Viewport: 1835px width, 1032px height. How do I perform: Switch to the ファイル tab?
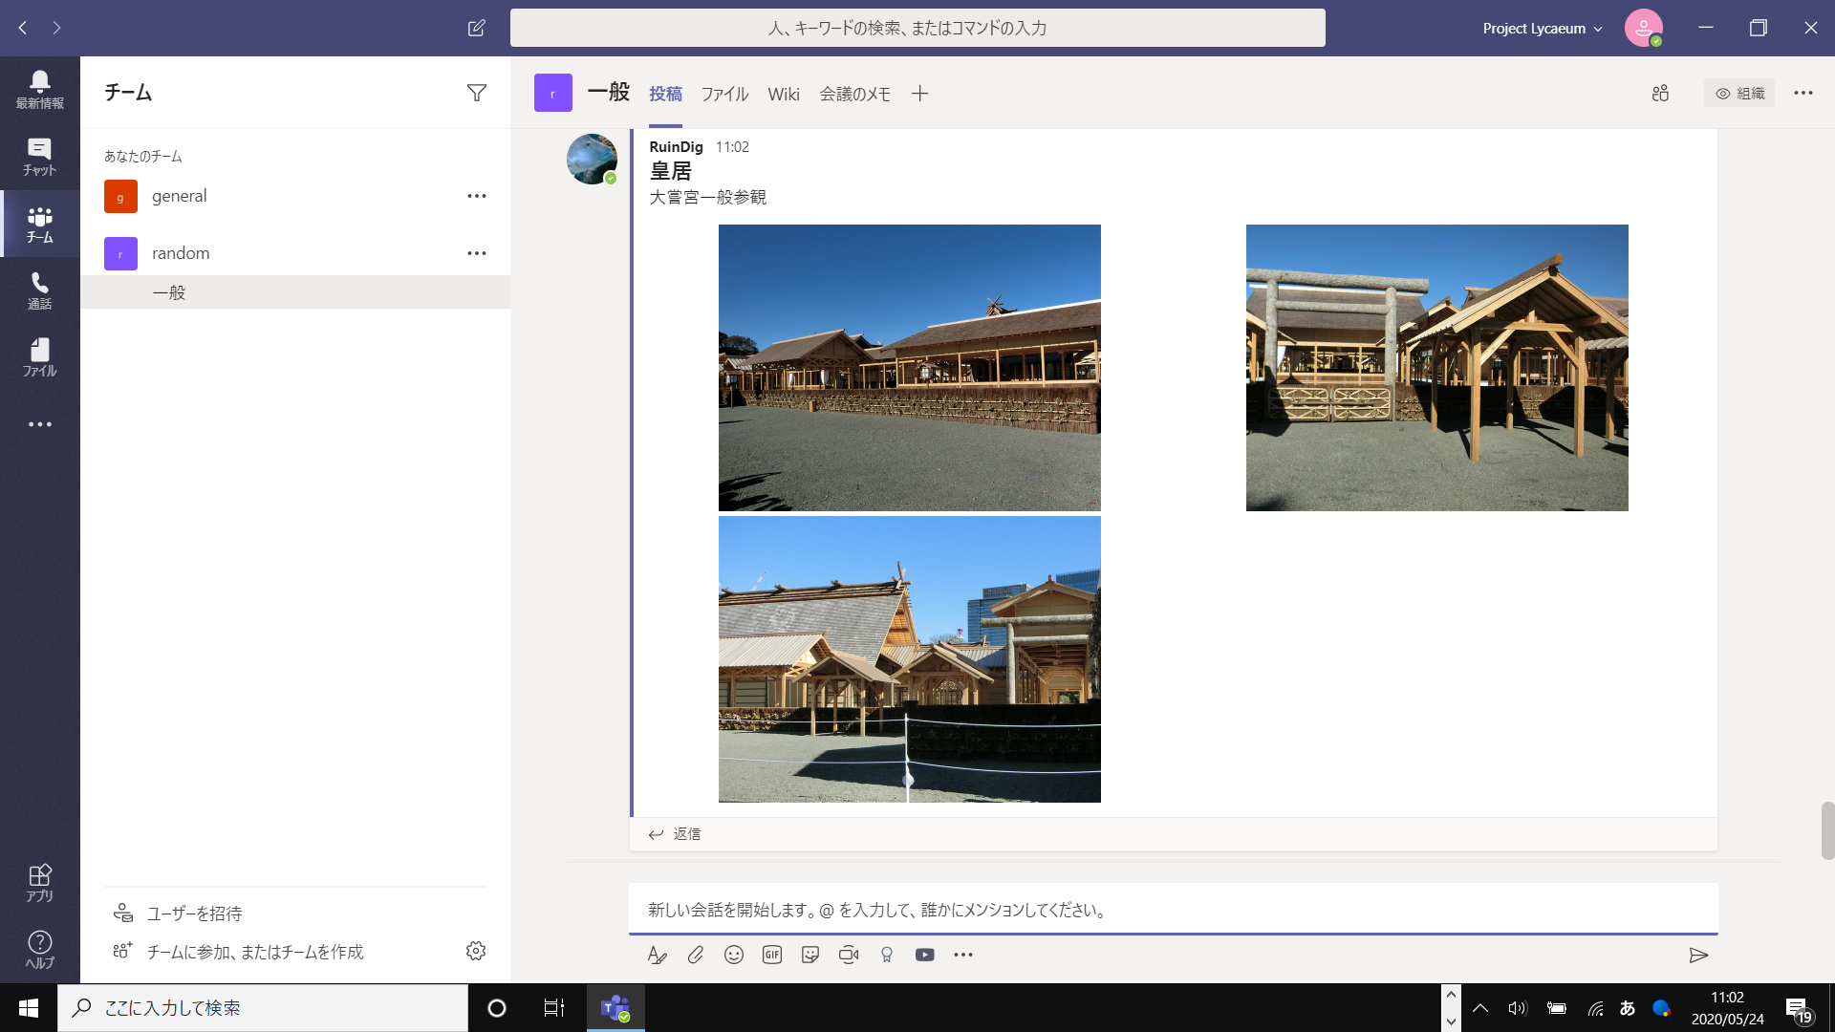point(724,94)
